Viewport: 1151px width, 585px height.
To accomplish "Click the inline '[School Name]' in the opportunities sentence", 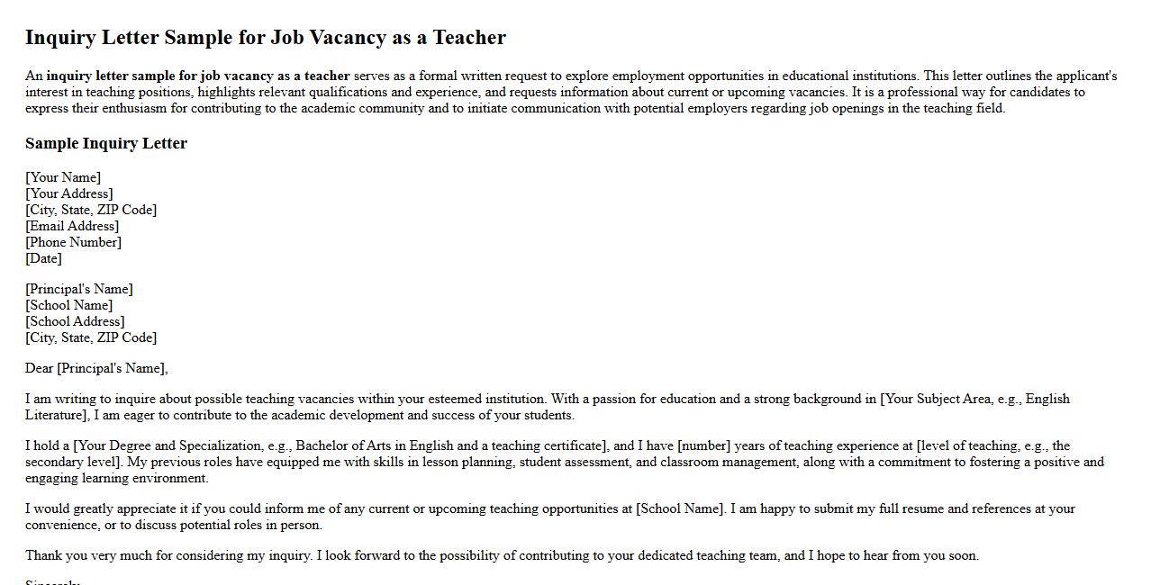I will coord(680,508).
